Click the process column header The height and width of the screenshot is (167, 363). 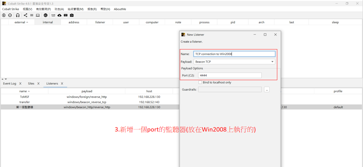click(204, 22)
